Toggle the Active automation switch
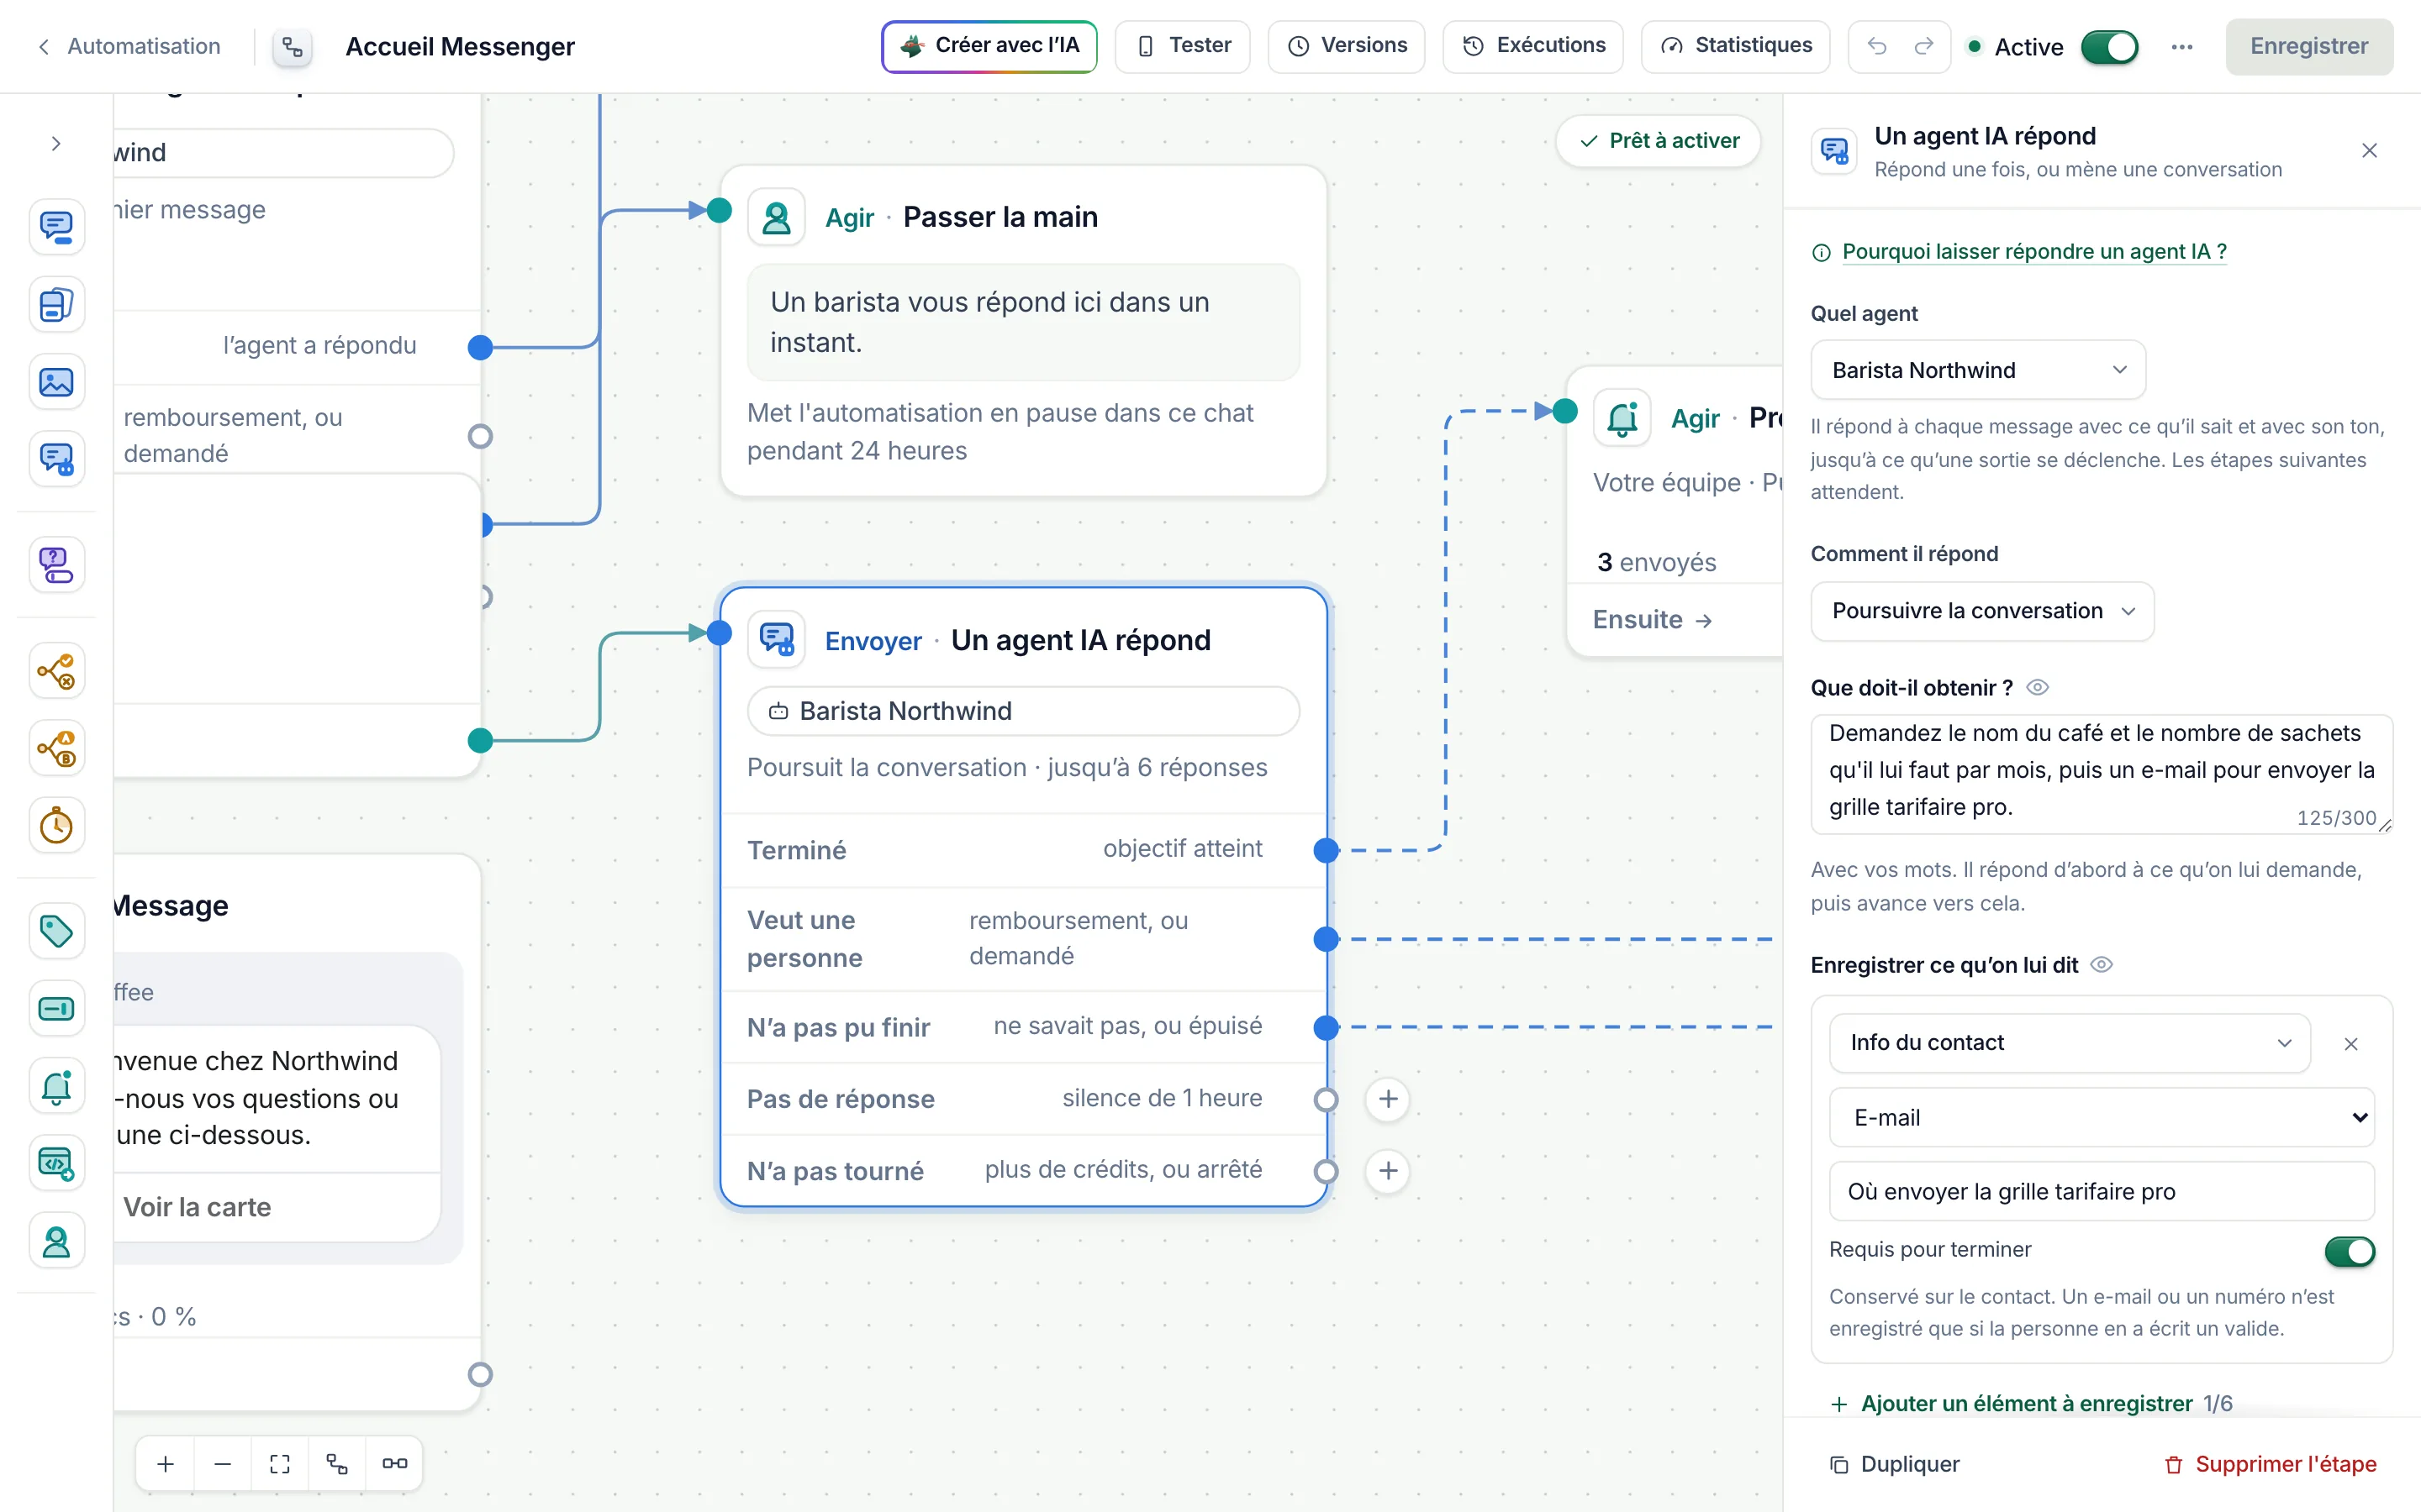The width and height of the screenshot is (2421, 1512). [x=2110, y=47]
